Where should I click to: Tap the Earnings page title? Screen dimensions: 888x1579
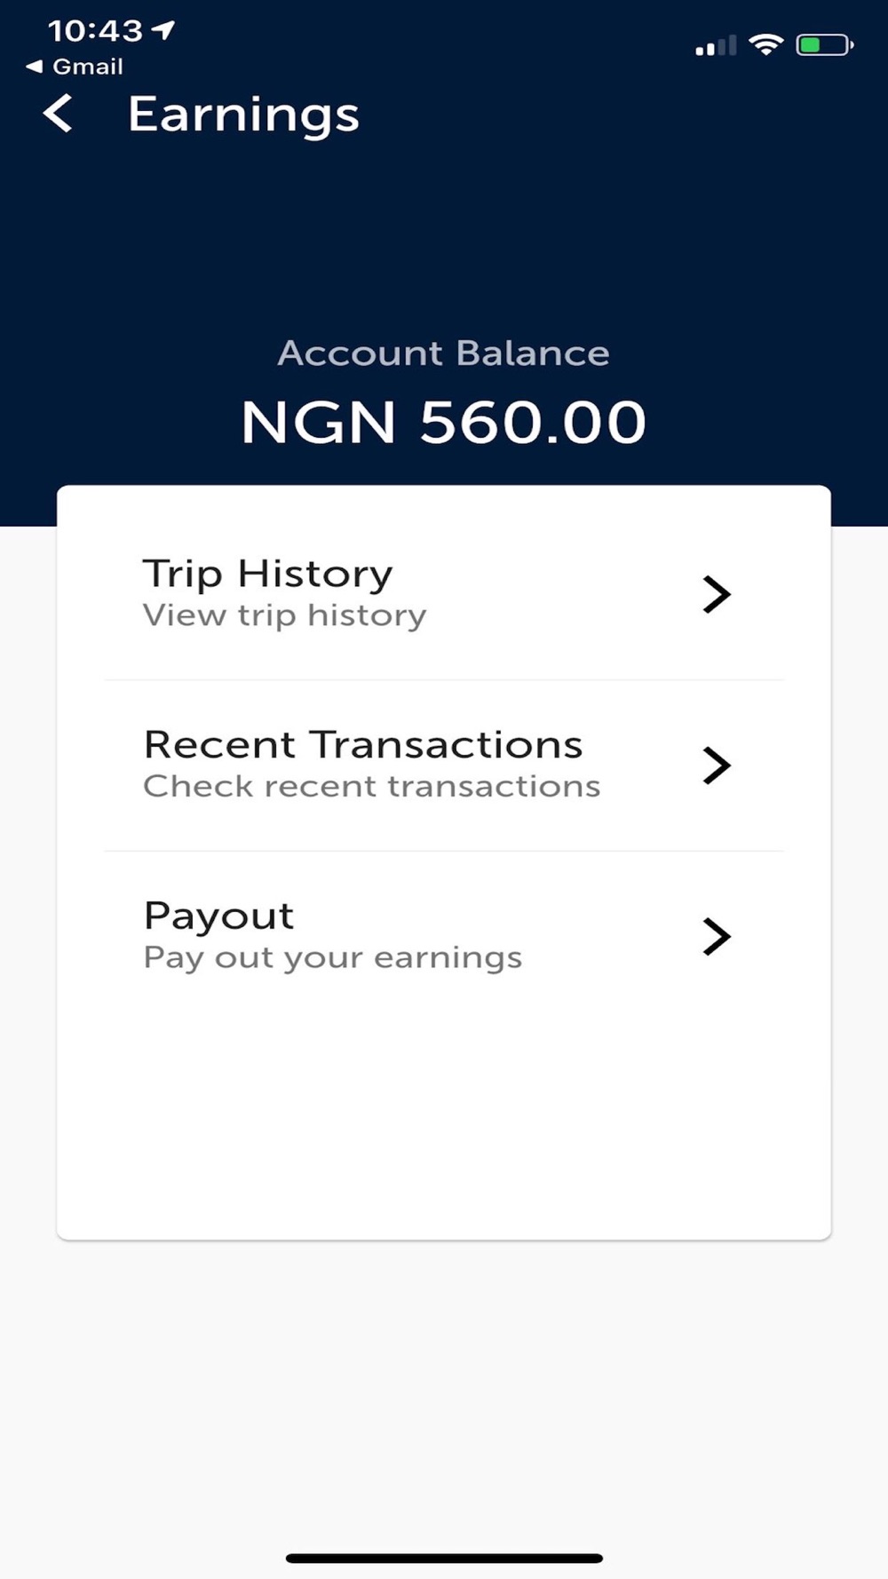243,115
